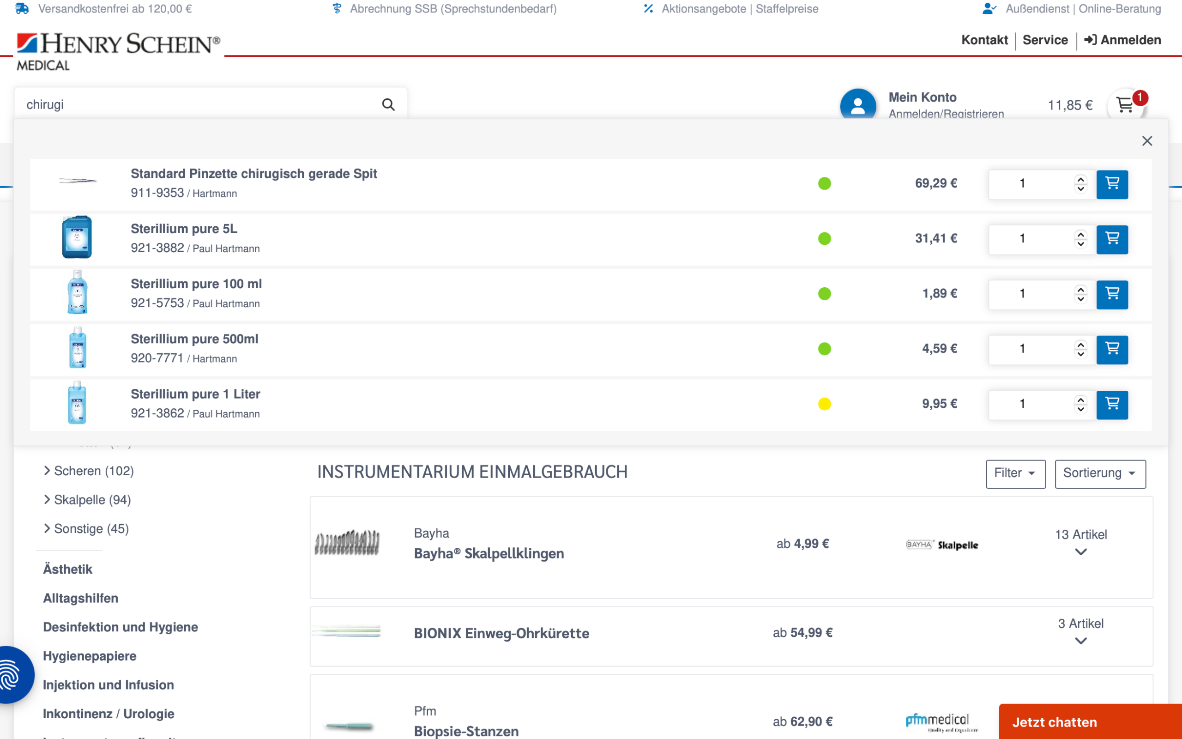The width and height of the screenshot is (1182, 739).
Task: Add Sterillium pure 100 ml to cart
Action: 1112,295
